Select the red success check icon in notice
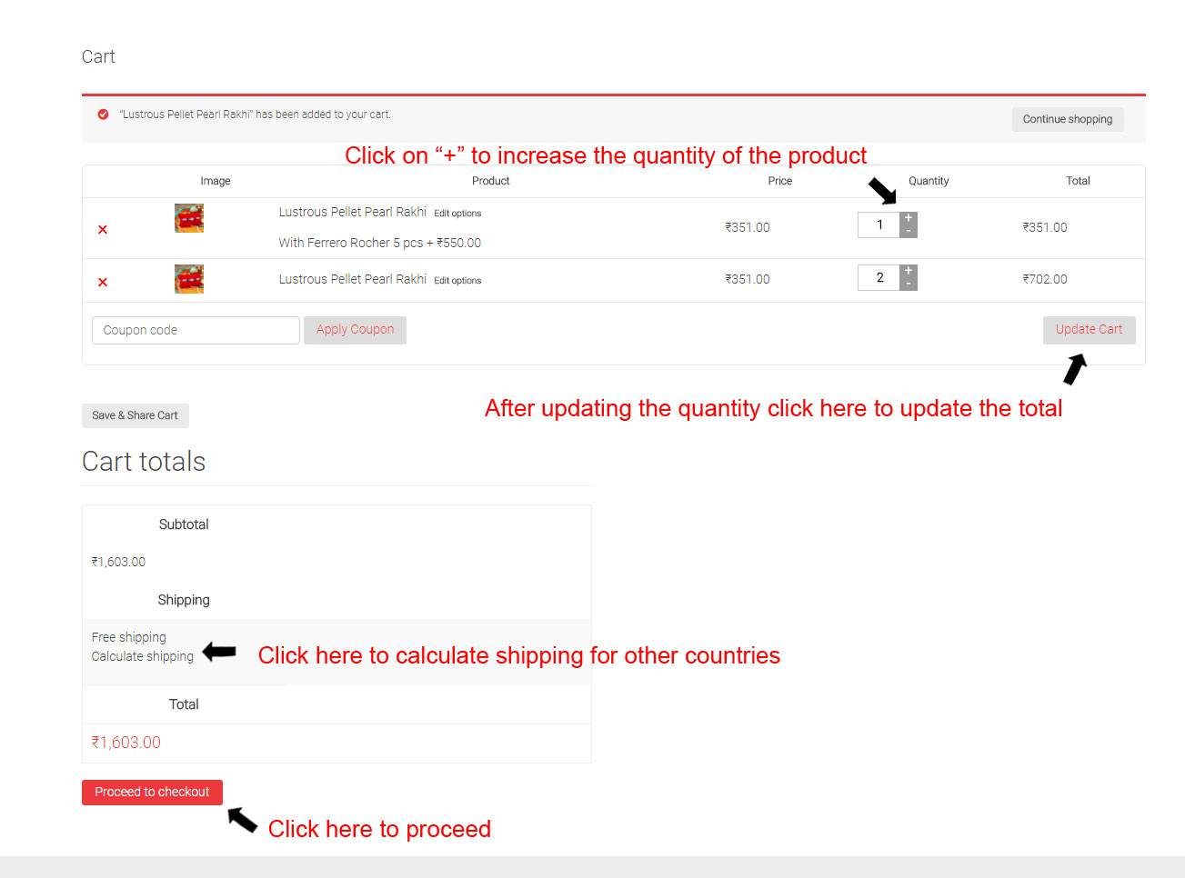 pyautogui.click(x=103, y=115)
